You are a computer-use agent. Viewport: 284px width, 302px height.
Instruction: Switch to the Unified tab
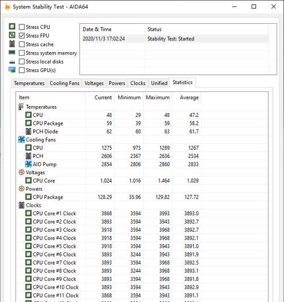point(159,83)
